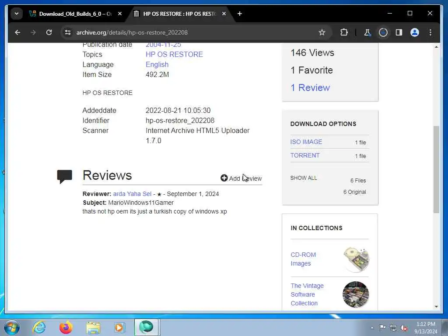Click the browser back arrow

(x=17, y=32)
